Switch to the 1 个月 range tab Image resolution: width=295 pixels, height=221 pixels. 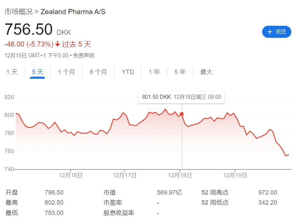(x=66, y=72)
